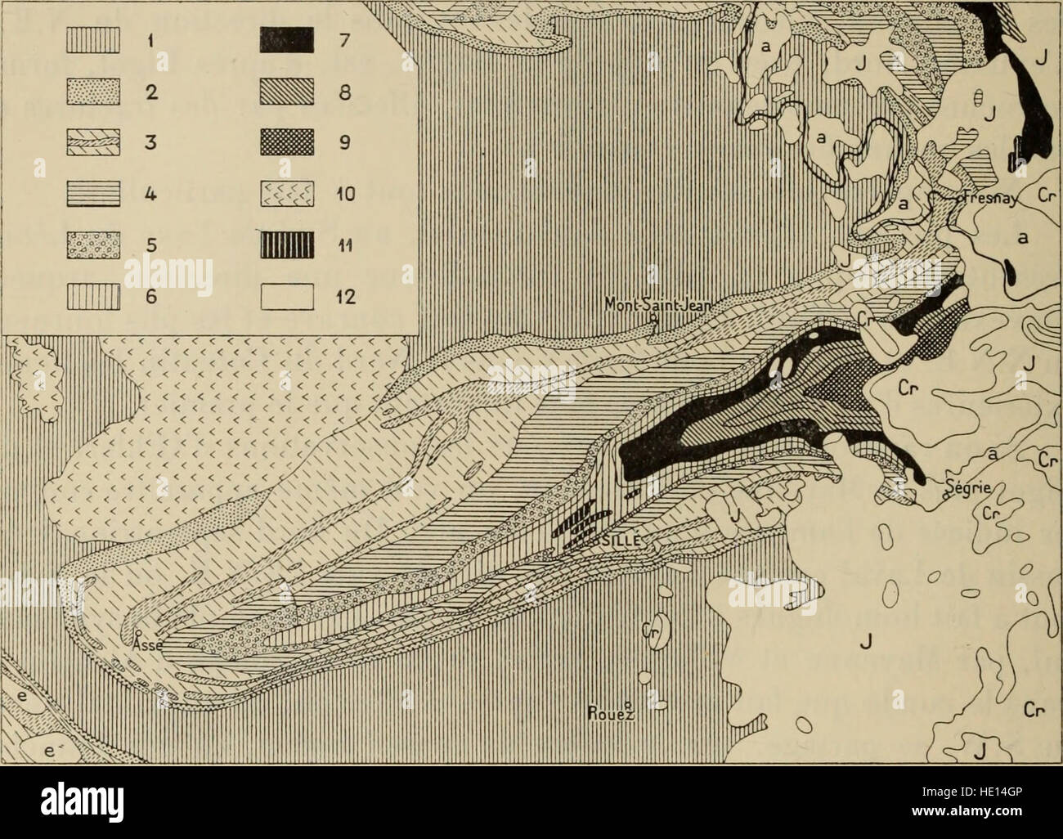The image size is (1063, 839).
Task: Click the Assé town label
Action: (147, 644)
